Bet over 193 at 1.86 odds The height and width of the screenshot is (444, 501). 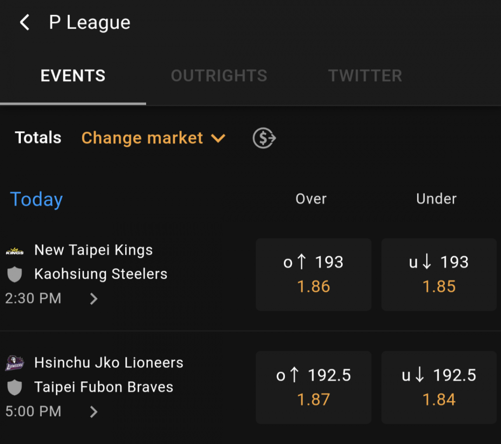(314, 275)
